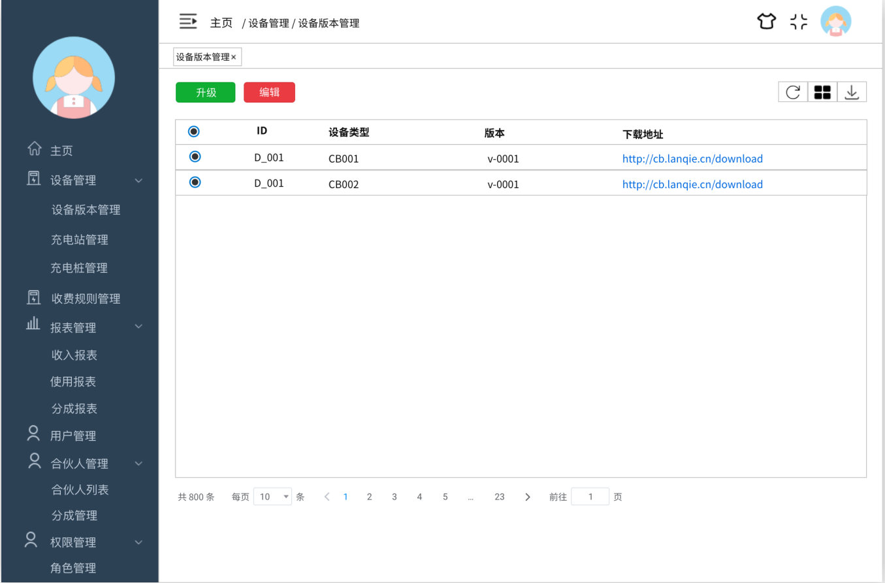Screen dimensions: 885x583
Task: Open 主页 in the sidebar
Action: click(61, 151)
